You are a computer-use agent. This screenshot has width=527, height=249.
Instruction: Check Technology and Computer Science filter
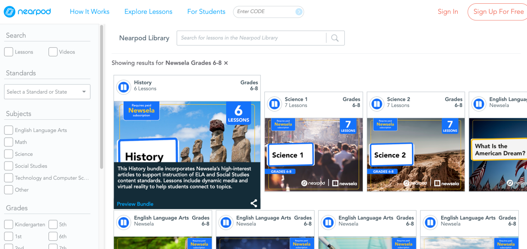[x=8, y=178]
